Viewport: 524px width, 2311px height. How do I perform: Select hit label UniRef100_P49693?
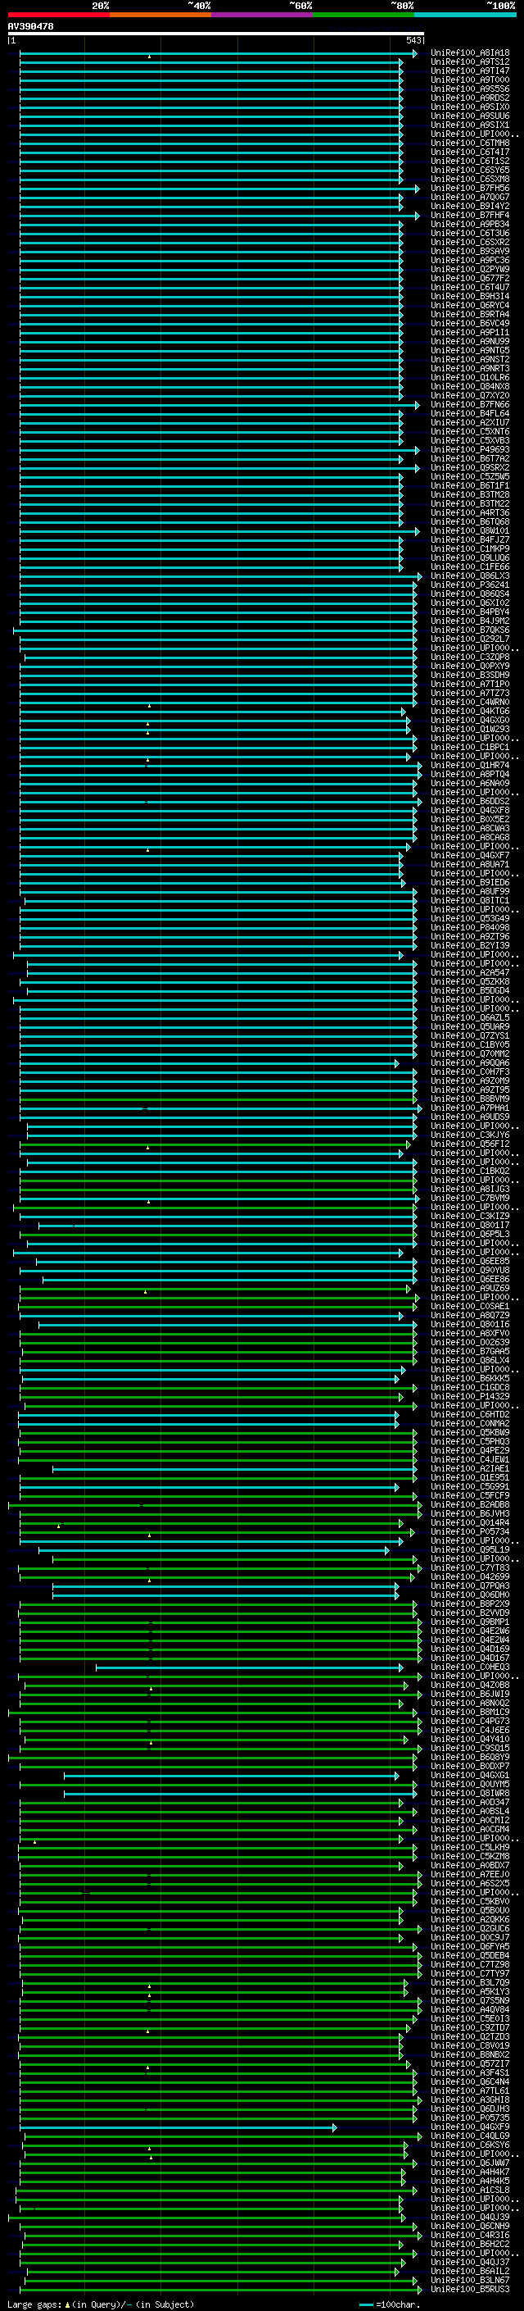(469, 449)
